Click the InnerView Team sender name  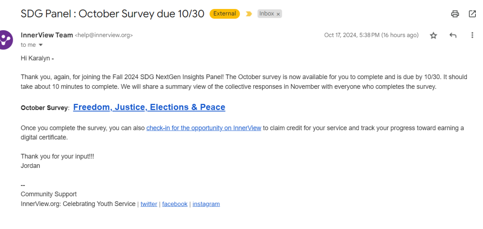point(47,35)
